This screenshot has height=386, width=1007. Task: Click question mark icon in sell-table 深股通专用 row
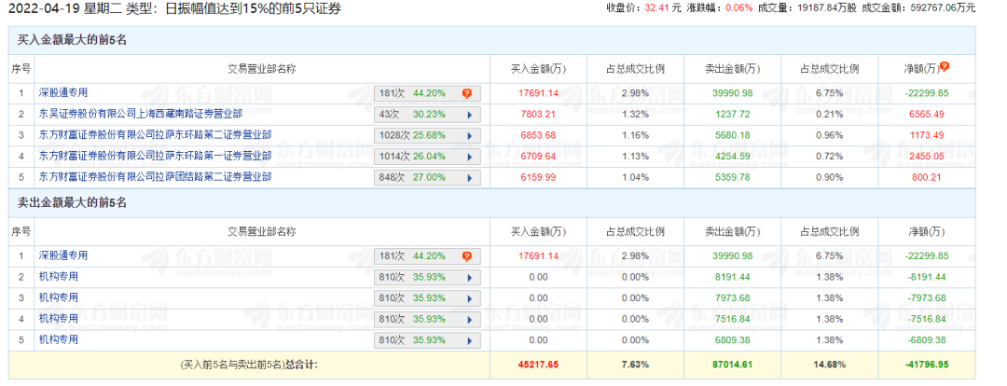pyautogui.click(x=466, y=255)
